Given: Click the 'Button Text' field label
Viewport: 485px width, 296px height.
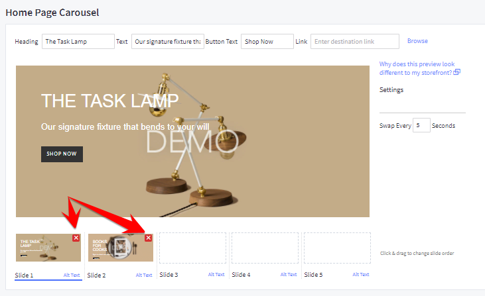Looking at the screenshot, I should click(x=222, y=41).
